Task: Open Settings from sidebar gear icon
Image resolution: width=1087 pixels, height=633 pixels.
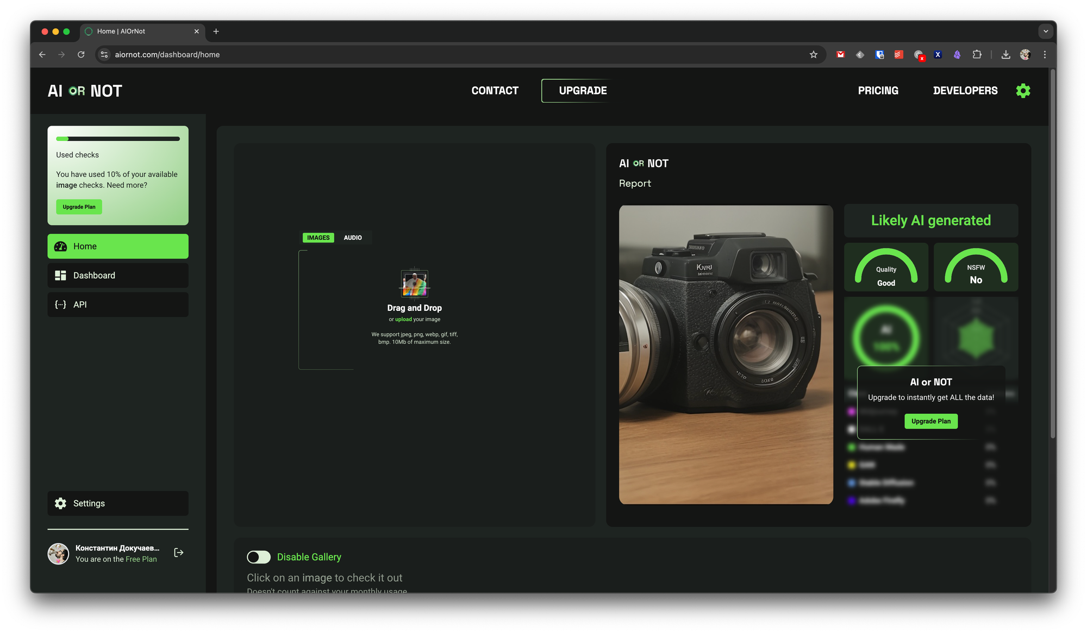Action: tap(60, 504)
